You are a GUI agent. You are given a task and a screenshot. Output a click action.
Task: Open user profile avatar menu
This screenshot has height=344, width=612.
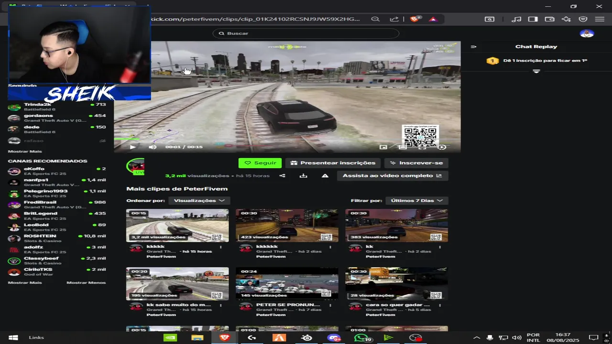pos(587,33)
